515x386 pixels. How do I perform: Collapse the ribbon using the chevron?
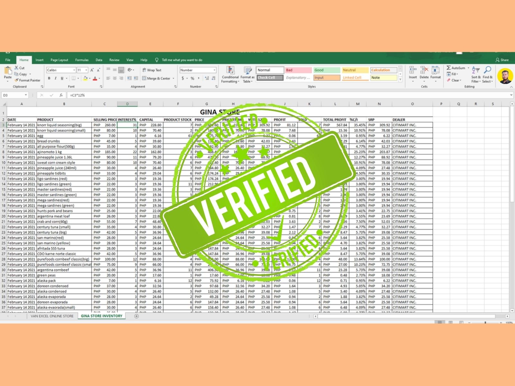511,86
